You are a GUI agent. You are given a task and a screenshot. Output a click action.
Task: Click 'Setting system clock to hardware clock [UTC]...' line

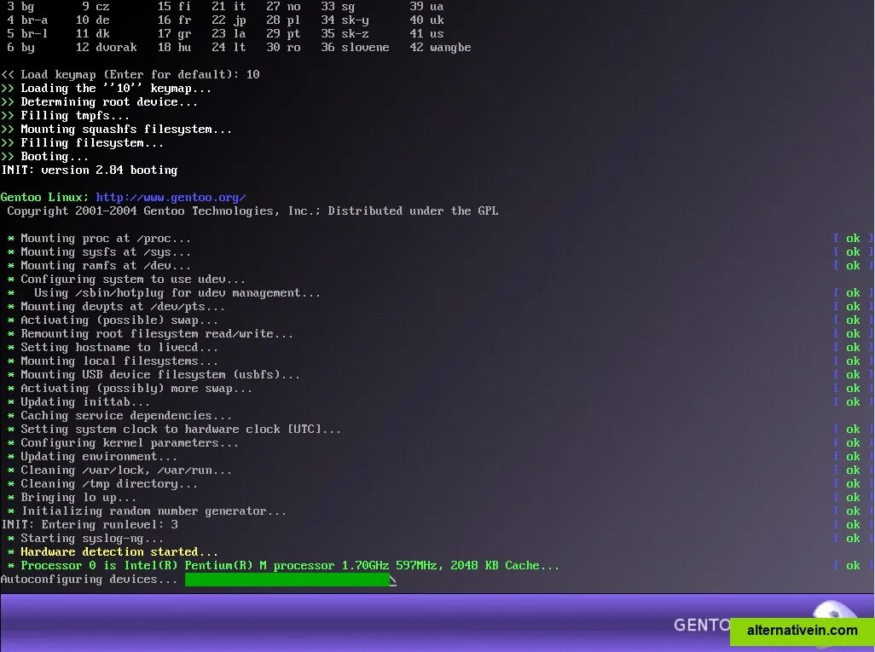pyautogui.click(x=174, y=430)
